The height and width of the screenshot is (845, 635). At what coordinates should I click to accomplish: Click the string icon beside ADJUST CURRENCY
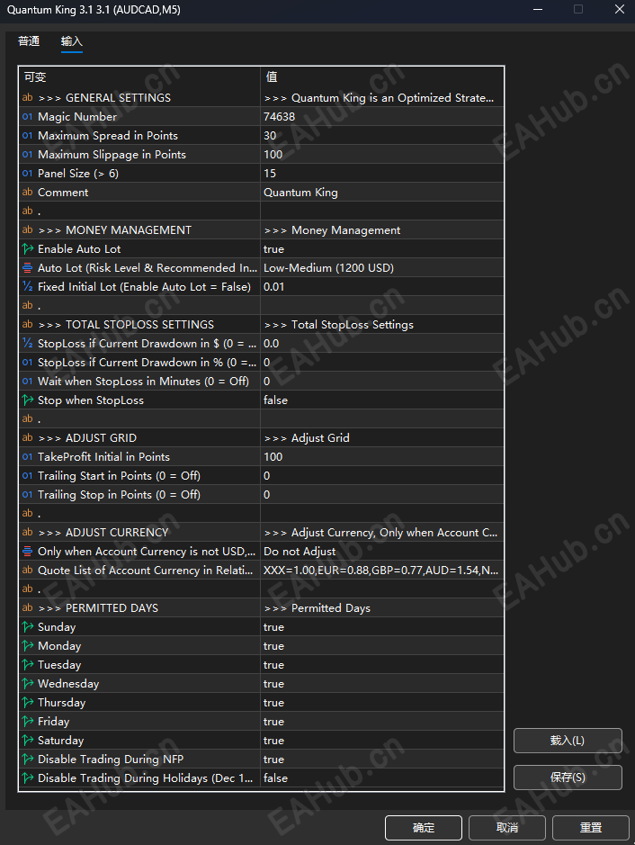28,532
